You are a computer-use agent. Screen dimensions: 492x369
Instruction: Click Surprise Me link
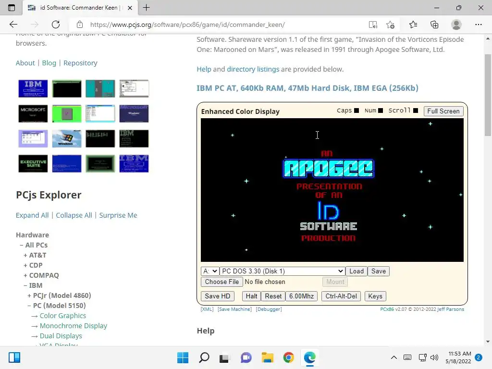[118, 215]
